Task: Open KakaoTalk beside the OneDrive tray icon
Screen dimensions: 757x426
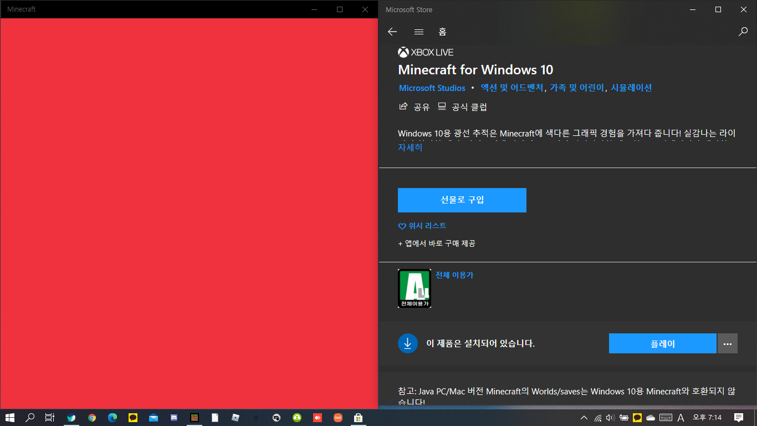Action: pos(637,418)
